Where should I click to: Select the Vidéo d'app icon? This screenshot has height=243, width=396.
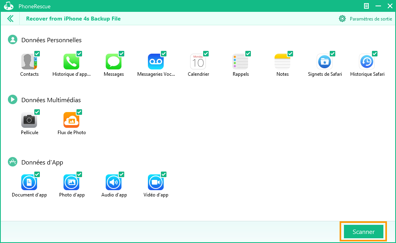(x=155, y=182)
